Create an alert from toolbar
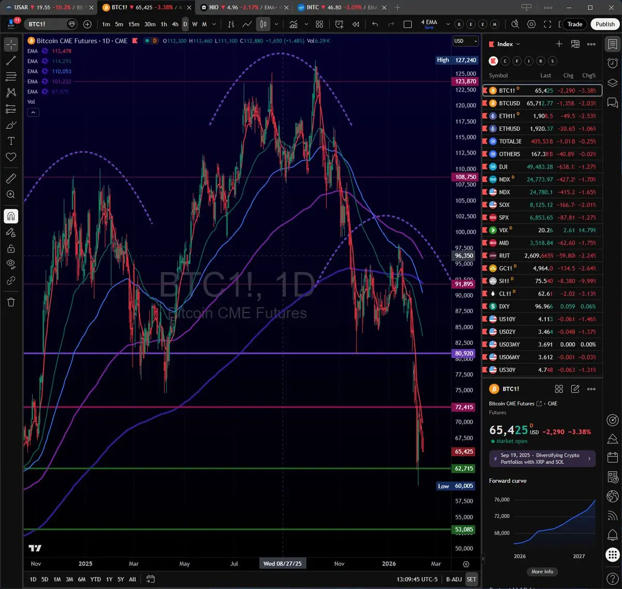 click(340, 24)
